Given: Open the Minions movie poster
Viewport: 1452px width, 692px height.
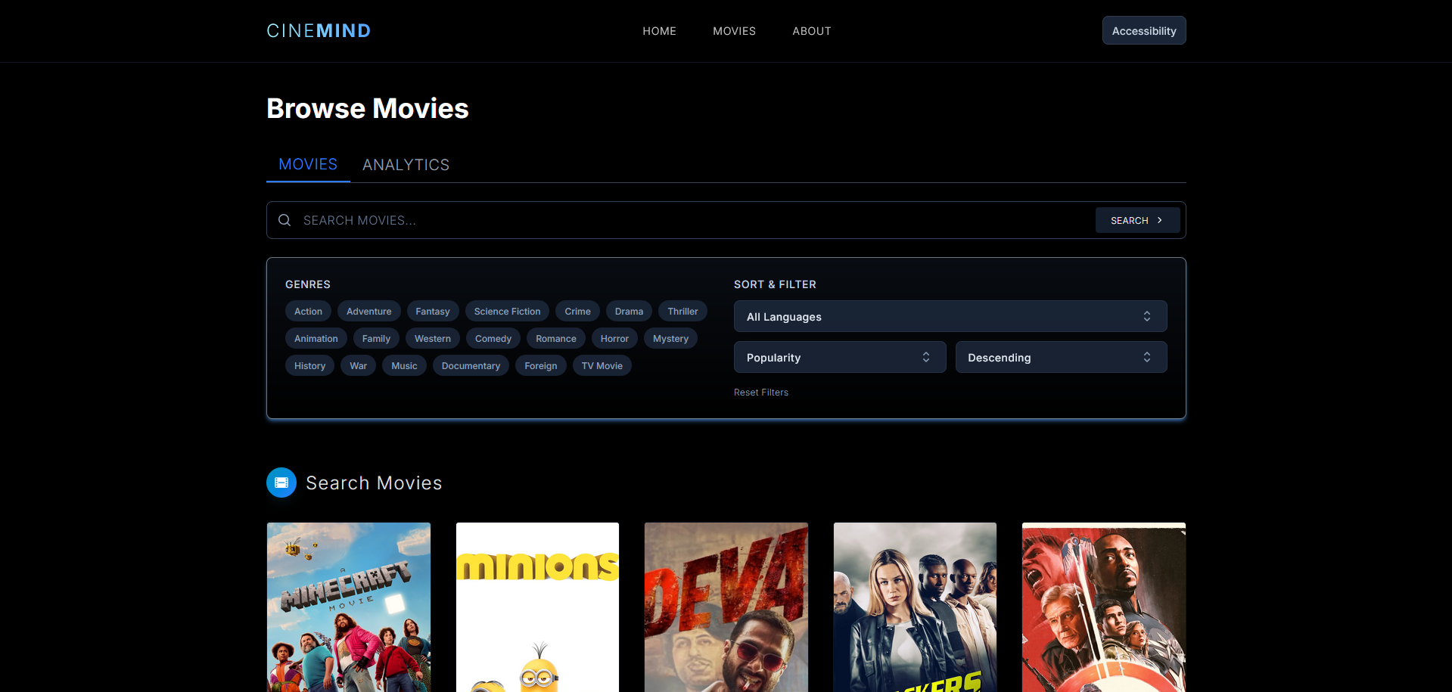Looking at the screenshot, I should (x=537, y=605).
